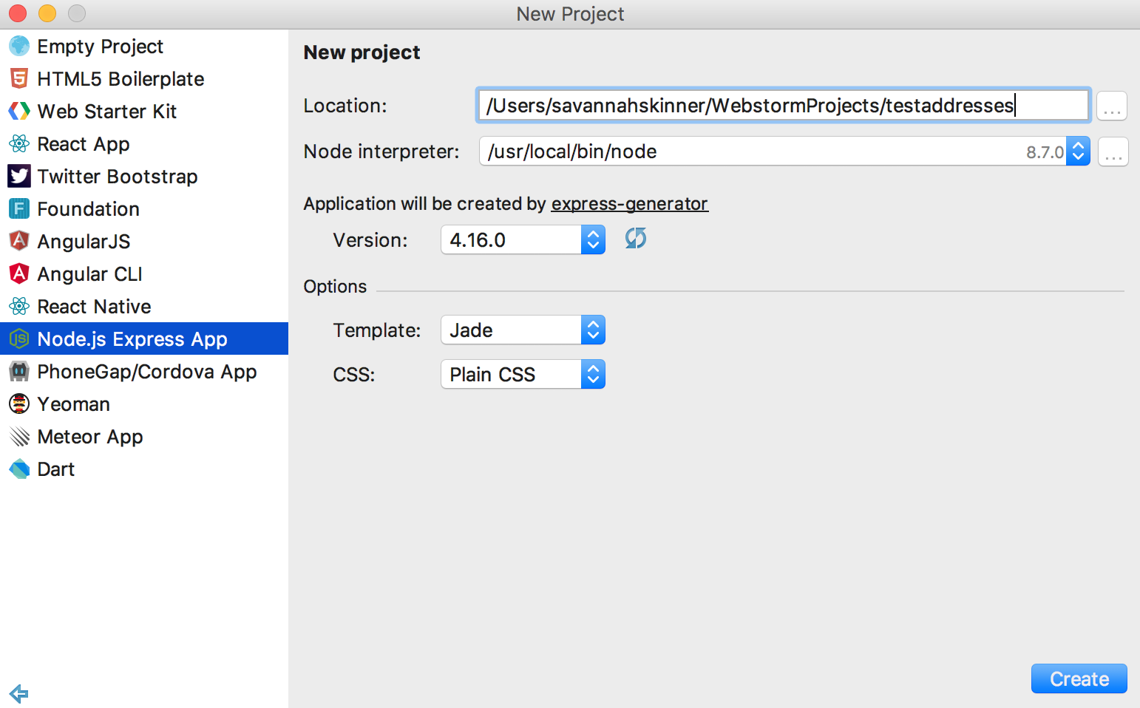1140x708 pixels.
Task: Click the Meteor App streak icon
Action: point(19,437)
